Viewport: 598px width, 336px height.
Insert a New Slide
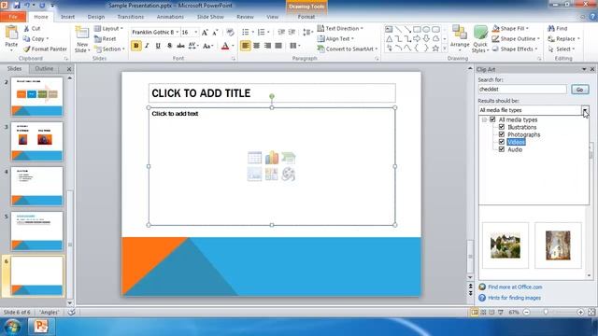(x=82, y=39)
